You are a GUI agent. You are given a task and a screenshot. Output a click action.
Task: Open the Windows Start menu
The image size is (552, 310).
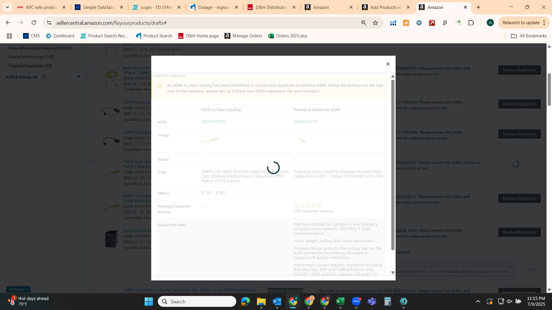click(x=149, y=302)
